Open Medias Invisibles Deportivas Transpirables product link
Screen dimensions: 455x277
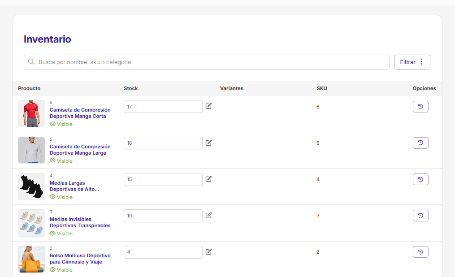[x=80, y=222]
